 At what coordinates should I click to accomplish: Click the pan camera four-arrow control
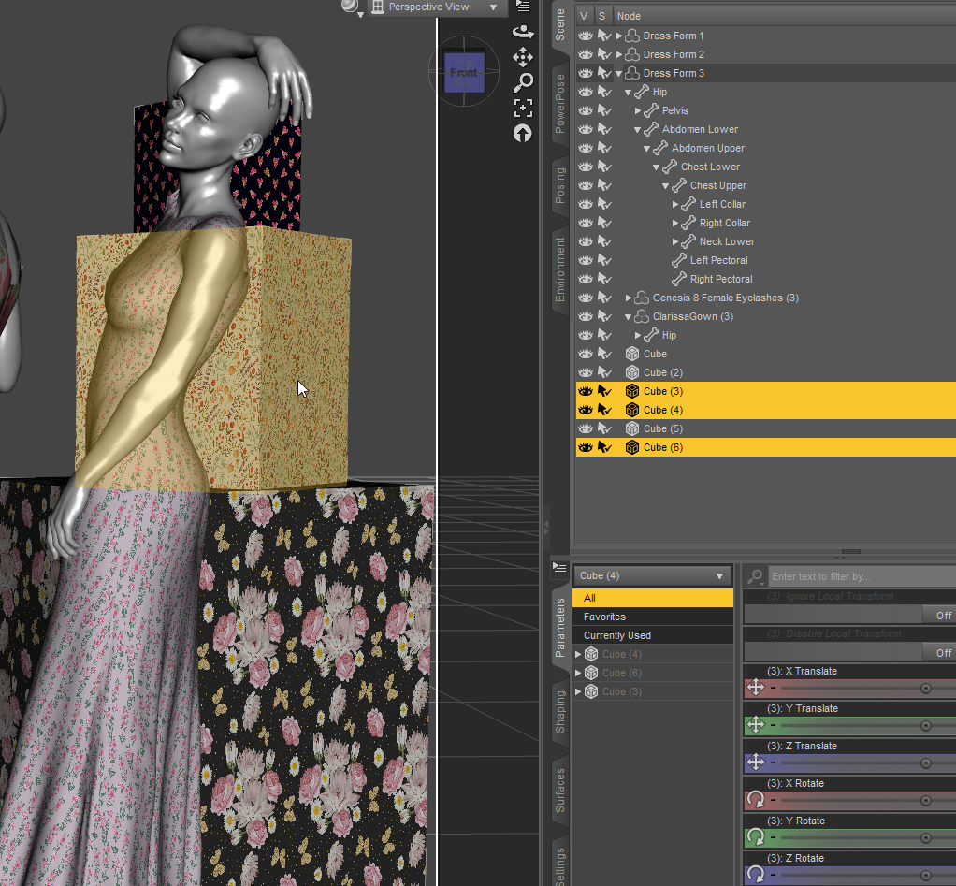[x=522, y=58]
